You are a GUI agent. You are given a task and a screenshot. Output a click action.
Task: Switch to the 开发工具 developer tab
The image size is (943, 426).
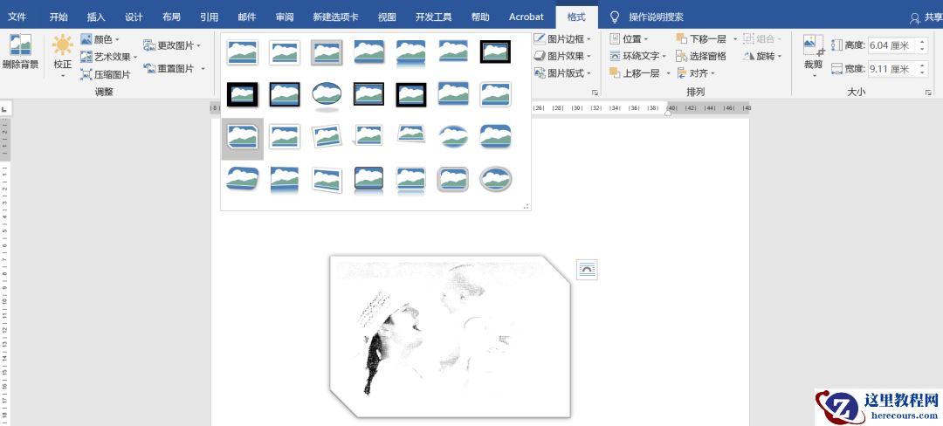coord(434,17)
